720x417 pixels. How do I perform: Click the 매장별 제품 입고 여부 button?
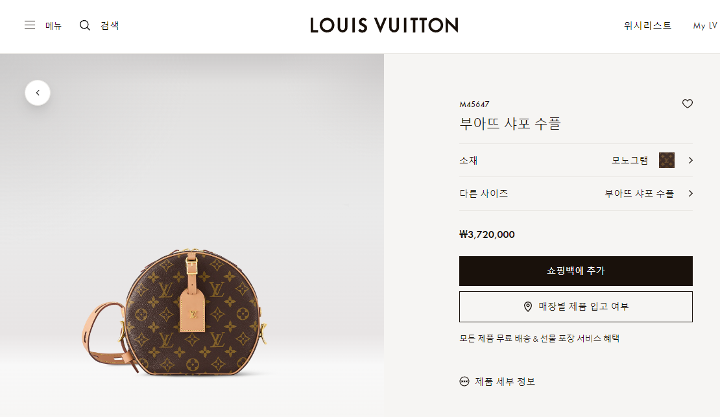(576, 307)
